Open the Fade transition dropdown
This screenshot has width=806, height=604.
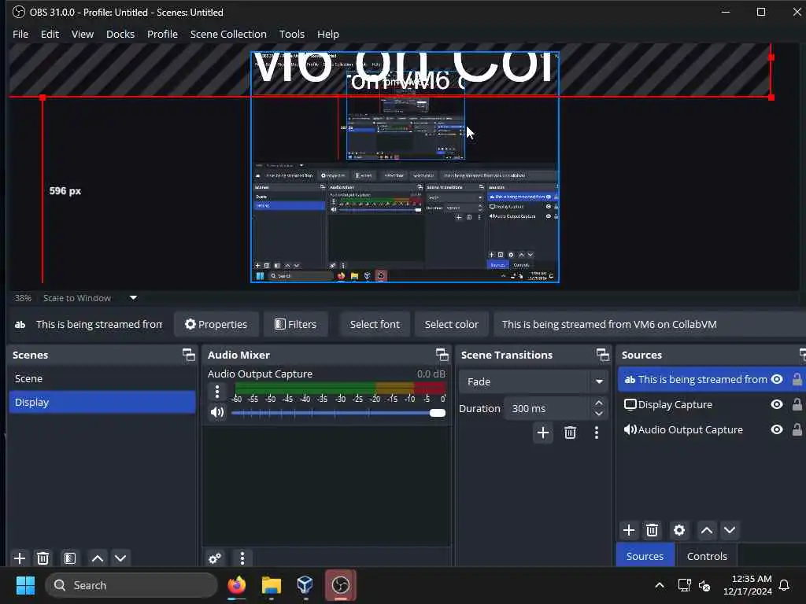[x=533, y=381]
